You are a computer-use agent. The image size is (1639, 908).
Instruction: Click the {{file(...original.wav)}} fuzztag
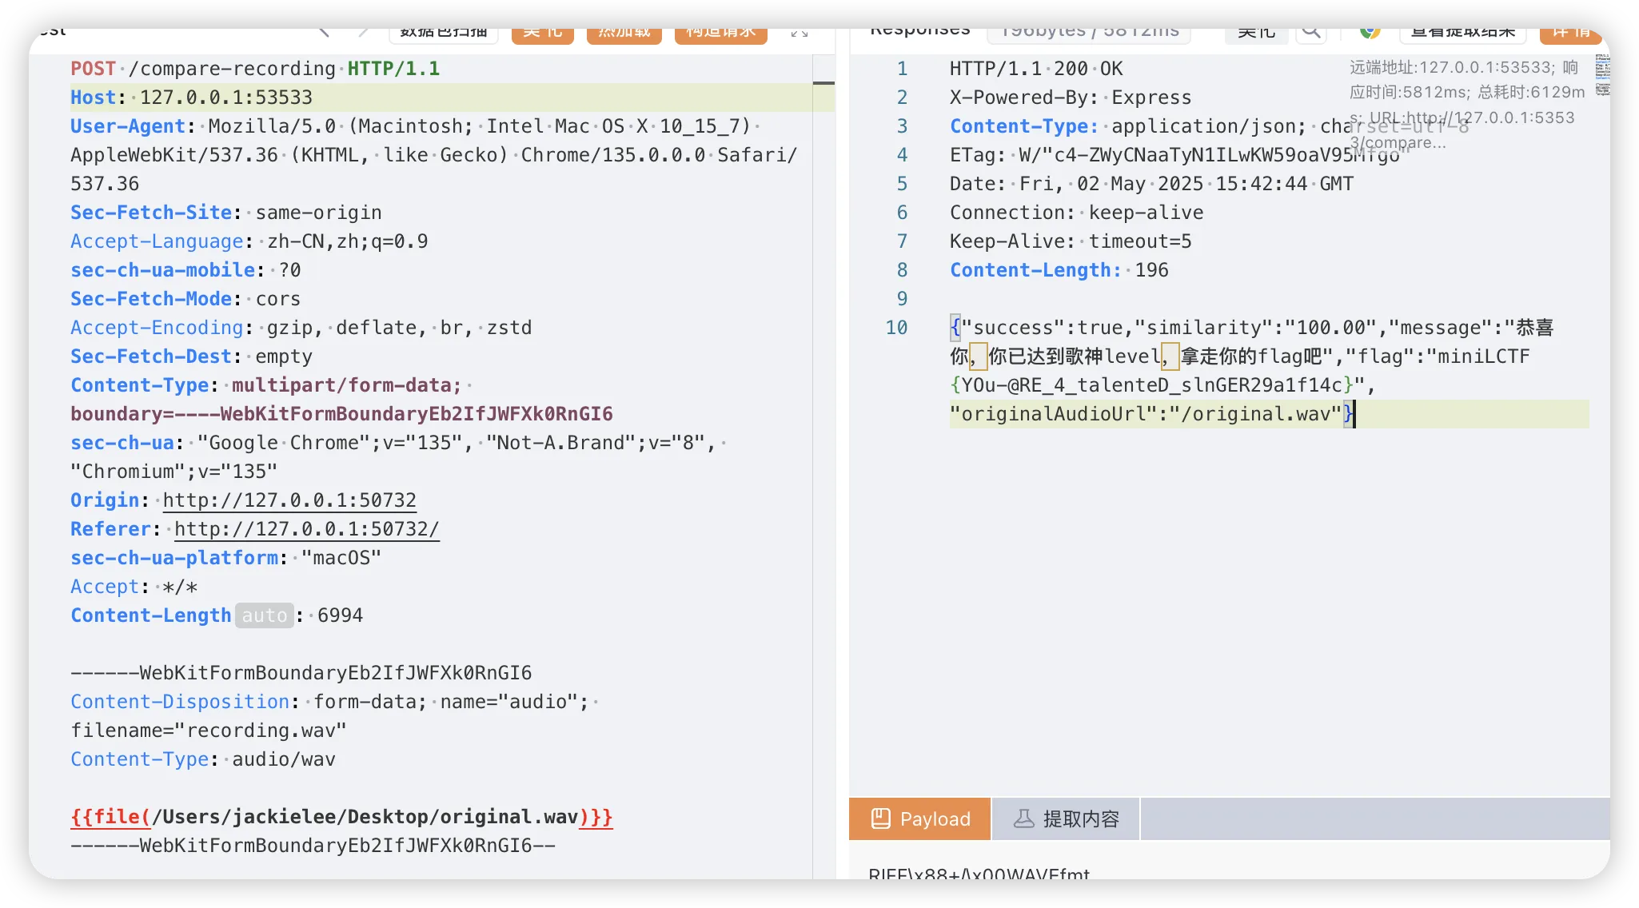pyautogui.click(x=341, y=817)
